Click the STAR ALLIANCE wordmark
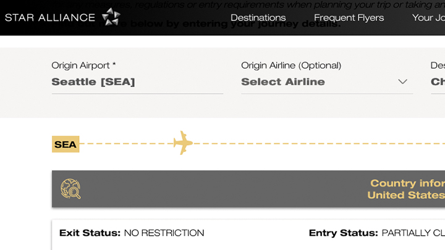 click(50, 17)
